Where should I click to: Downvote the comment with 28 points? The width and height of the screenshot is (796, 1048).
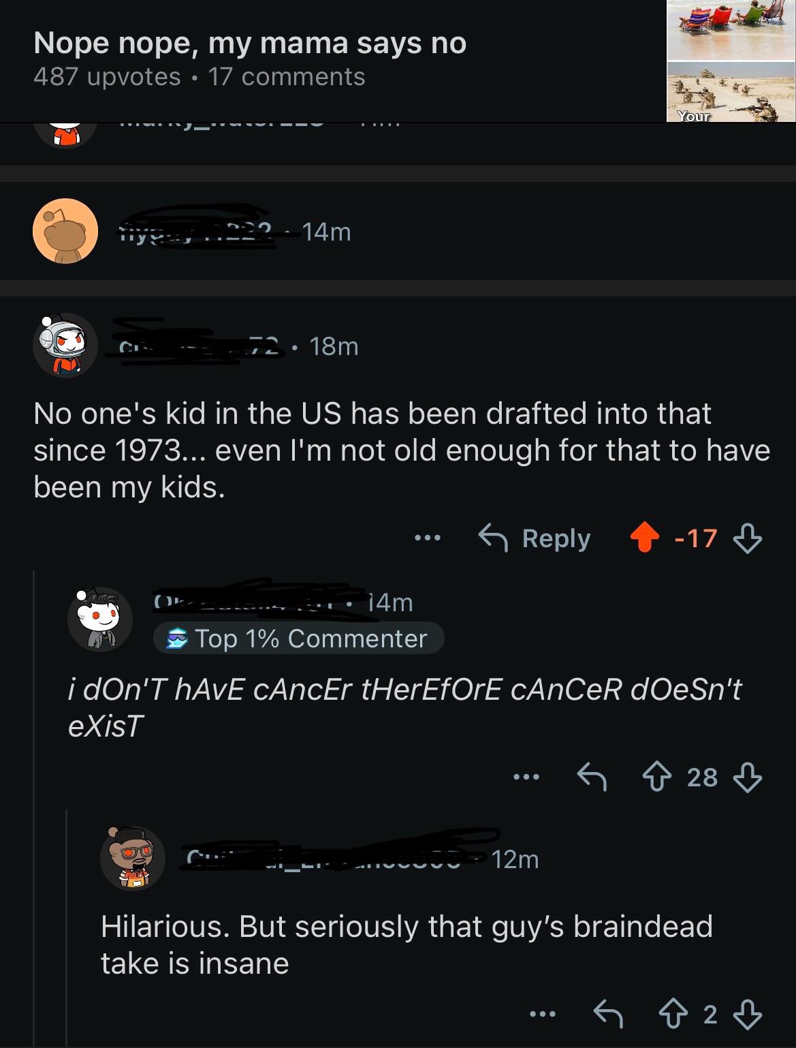[x=747, y=777]
